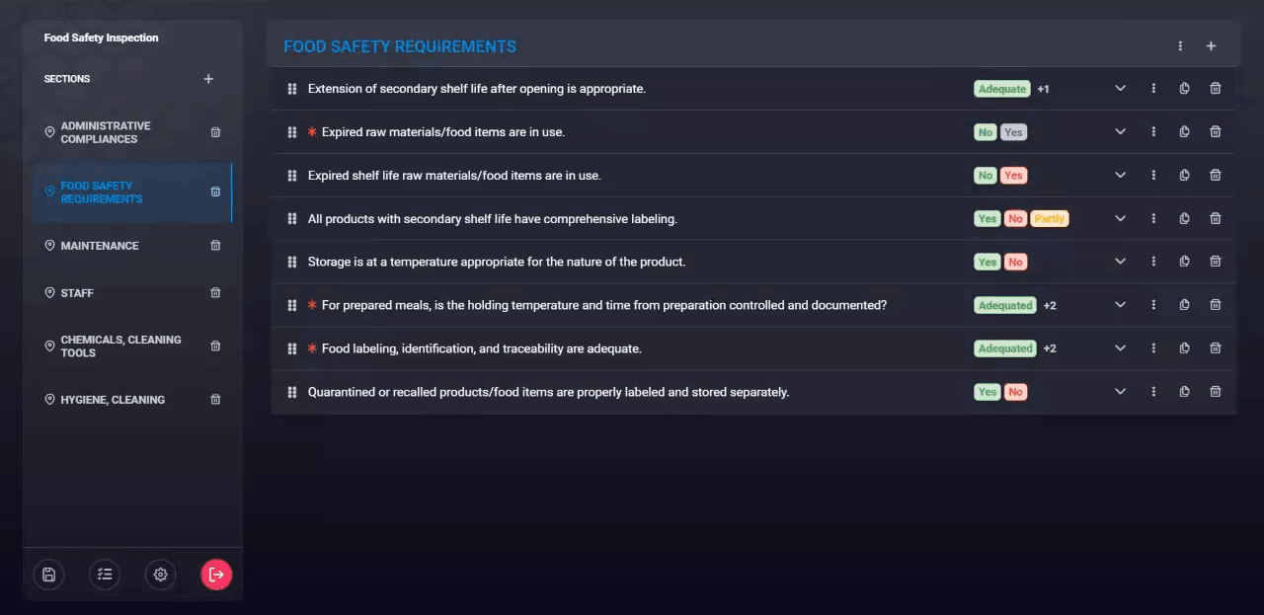Expand the 'Extension of secondary shelf life' question
The image size is (1264, 615).
coord(1120,89)
